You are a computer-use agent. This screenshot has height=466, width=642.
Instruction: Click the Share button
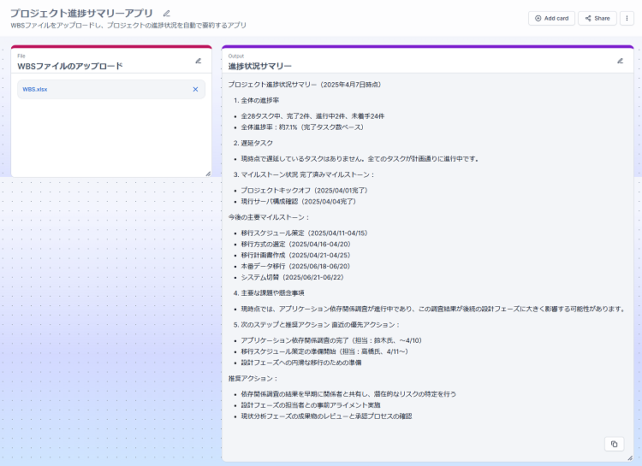(597, 19)
